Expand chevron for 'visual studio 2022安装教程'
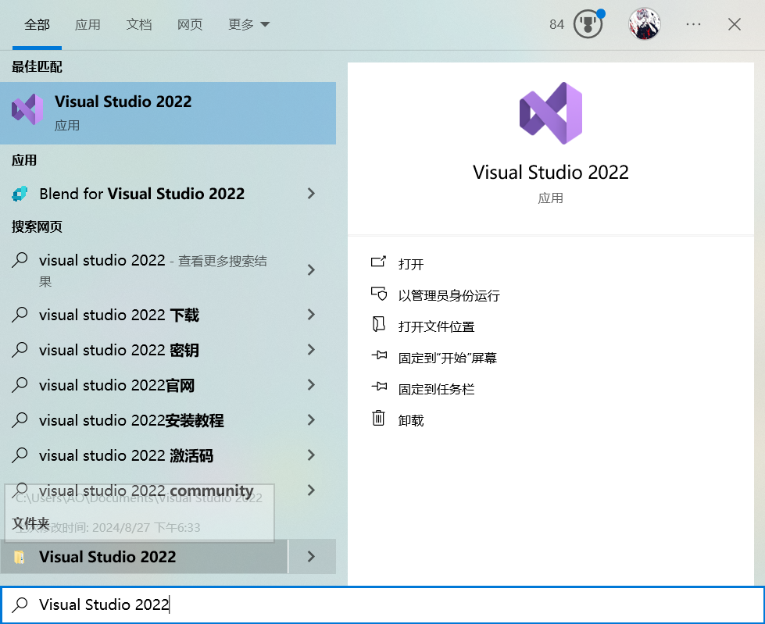The image size is (765, 624). (311, 419)
